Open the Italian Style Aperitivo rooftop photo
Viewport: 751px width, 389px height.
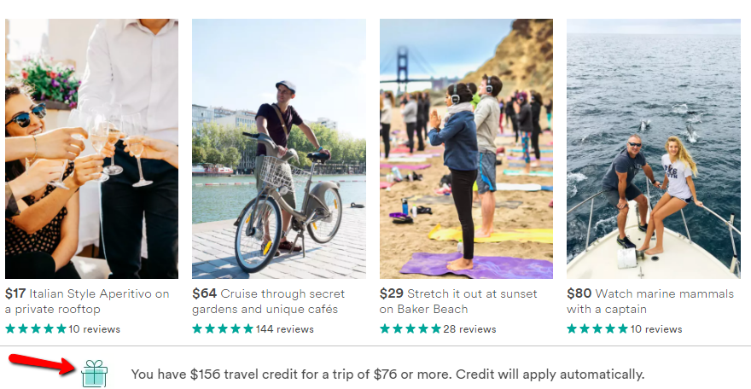pos(91,148)
